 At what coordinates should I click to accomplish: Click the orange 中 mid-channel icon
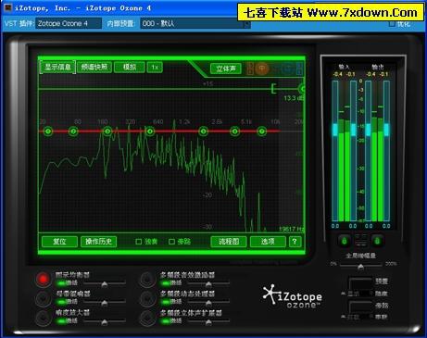(x=262, y=69)
